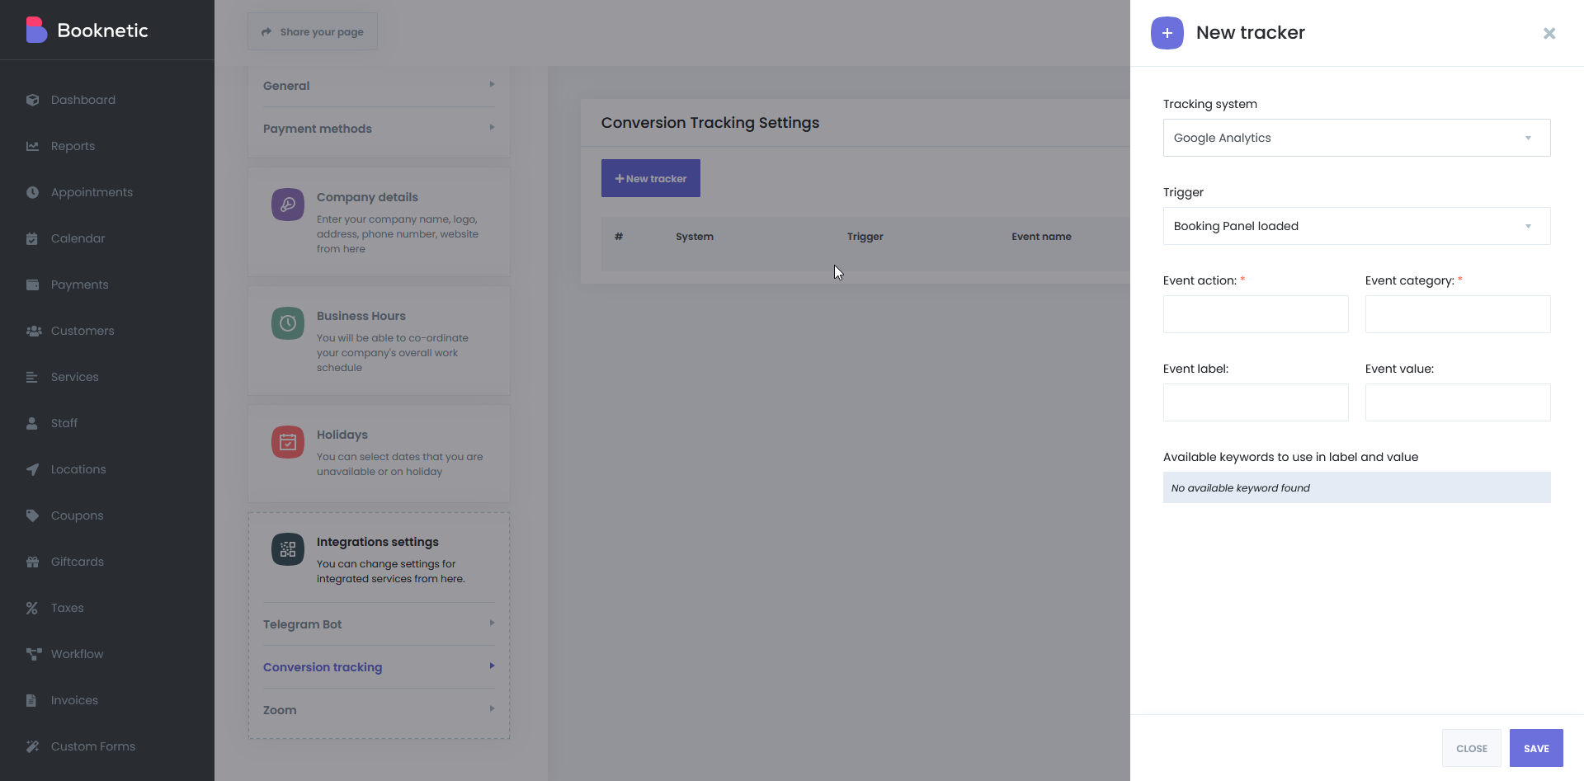Image resolution: width=1584 pixels, height=781 pixels.
Task: Save the new tracker
Action: click(x=1536, y=748)
